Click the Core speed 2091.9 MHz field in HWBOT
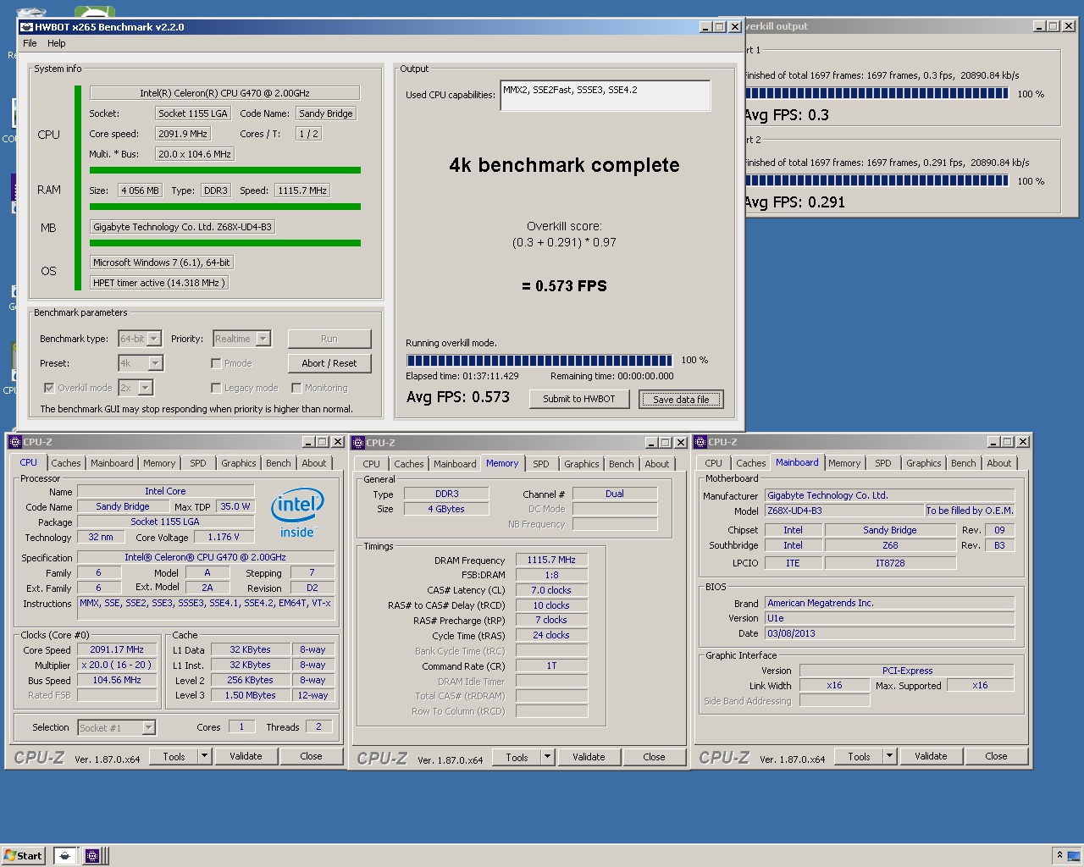Viewport: 1084px width, 867px height. coord(183,134)
